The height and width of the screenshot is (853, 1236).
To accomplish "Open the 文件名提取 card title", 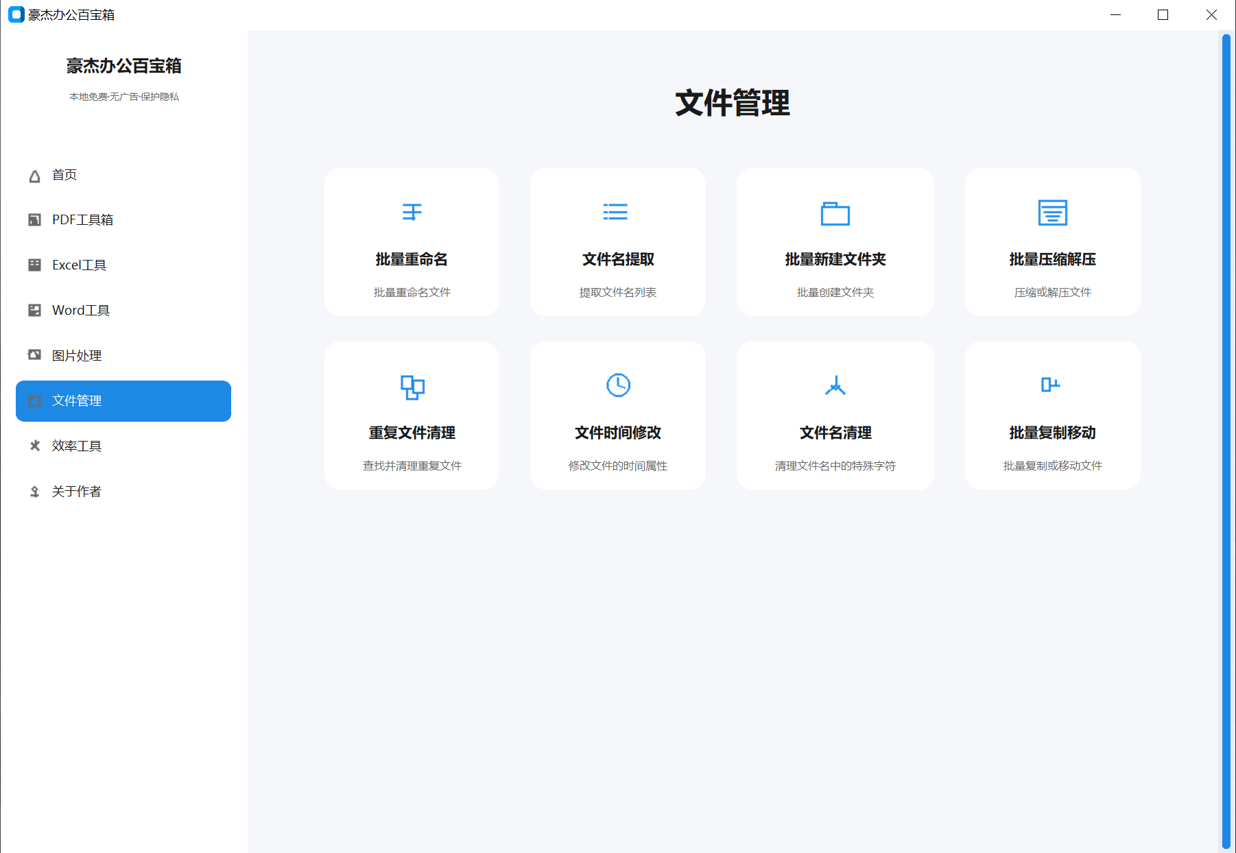I will [618, 259].
